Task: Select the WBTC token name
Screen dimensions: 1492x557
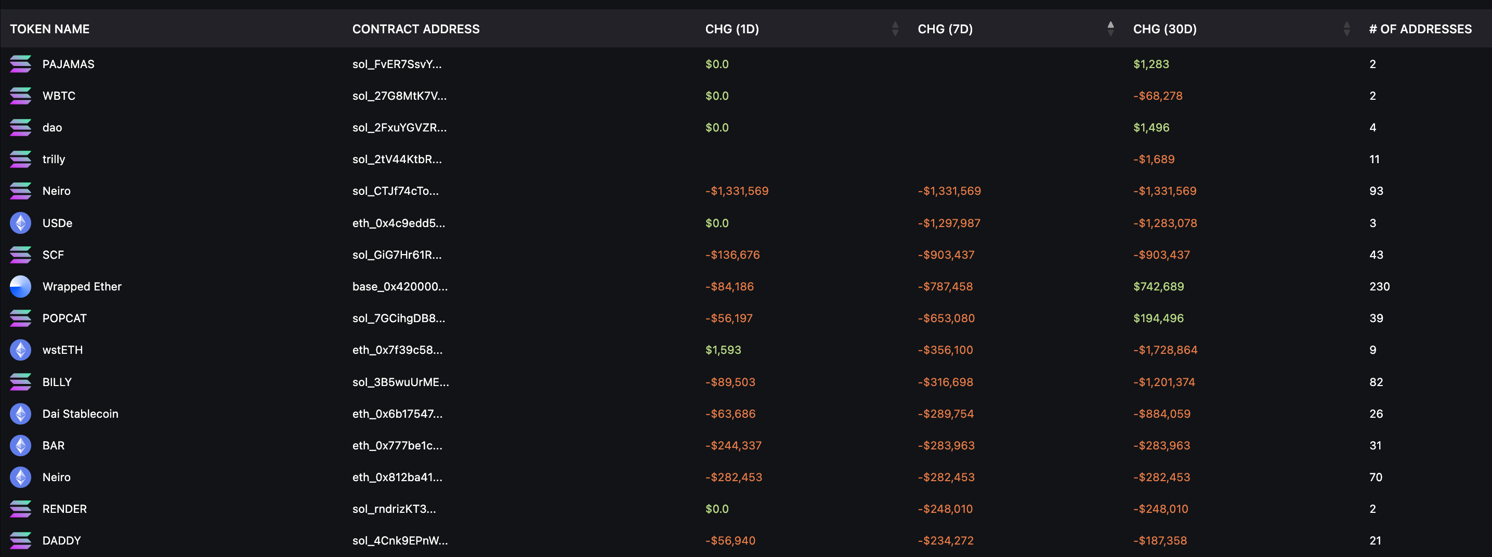Action: click(59, 96)
